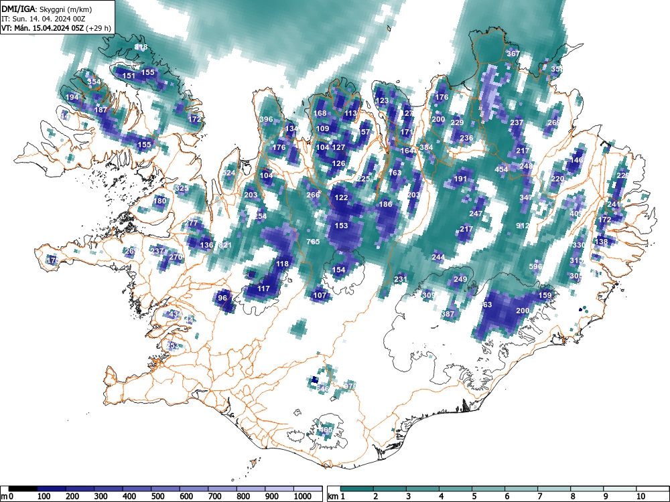This screenshot has height=502, width=670.
Task: Click the 171 visibility value
Action: tap(407, 133)
